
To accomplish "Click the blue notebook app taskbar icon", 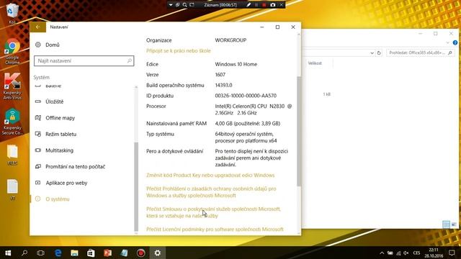I will pyautogui.click(x=124, y=253).
